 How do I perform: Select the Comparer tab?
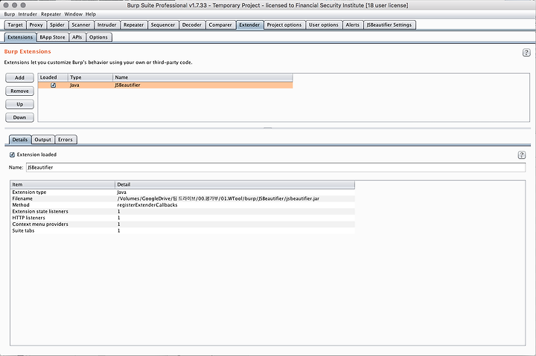pyautogui.click(x=220, y=25)
